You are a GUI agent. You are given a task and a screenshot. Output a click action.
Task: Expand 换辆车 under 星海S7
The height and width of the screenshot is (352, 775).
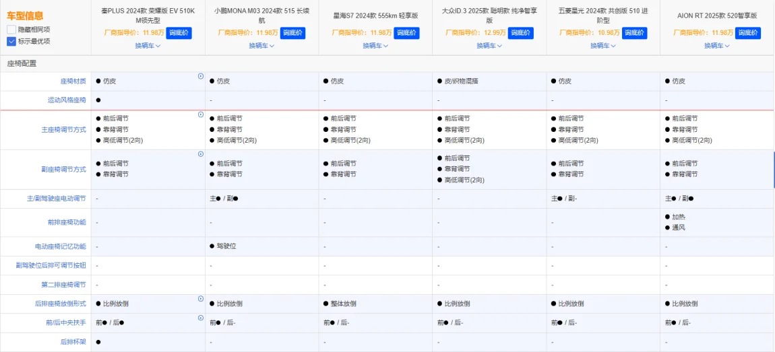pyautogui.click(x=375, y=45)
